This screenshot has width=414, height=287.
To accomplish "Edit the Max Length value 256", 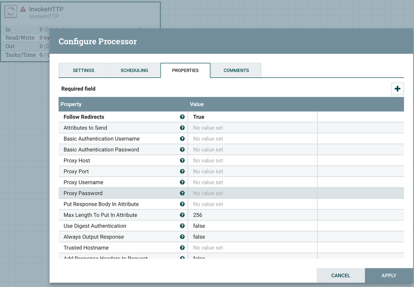I will click(253, 215).
